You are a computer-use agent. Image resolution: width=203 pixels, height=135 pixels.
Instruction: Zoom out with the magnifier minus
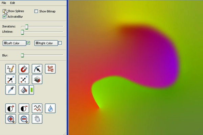[24, 119]
